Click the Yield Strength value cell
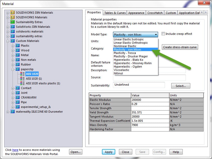The height and width of the screenshot is (159, 212). [x=150, y=112]
